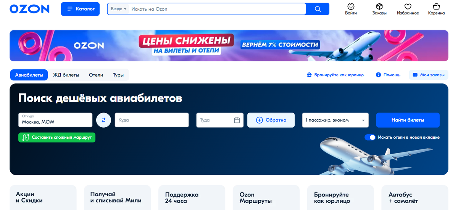Click the Откуда field with Москва, MOW
The height and width of the screenshot is (210, 458).
pos(55,120)
